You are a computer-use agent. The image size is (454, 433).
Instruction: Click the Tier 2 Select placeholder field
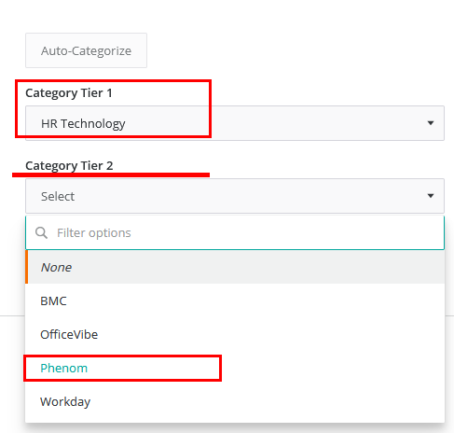[x=235, y=196]
